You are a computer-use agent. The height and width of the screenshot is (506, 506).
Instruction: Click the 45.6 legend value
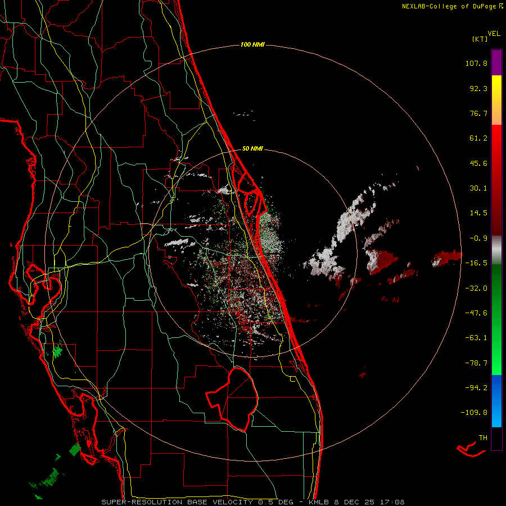pyautogui.click(x=478, y=163)
